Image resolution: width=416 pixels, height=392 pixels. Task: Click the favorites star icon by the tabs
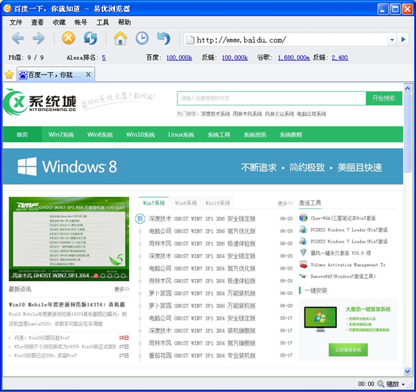[x=9, y=74]
